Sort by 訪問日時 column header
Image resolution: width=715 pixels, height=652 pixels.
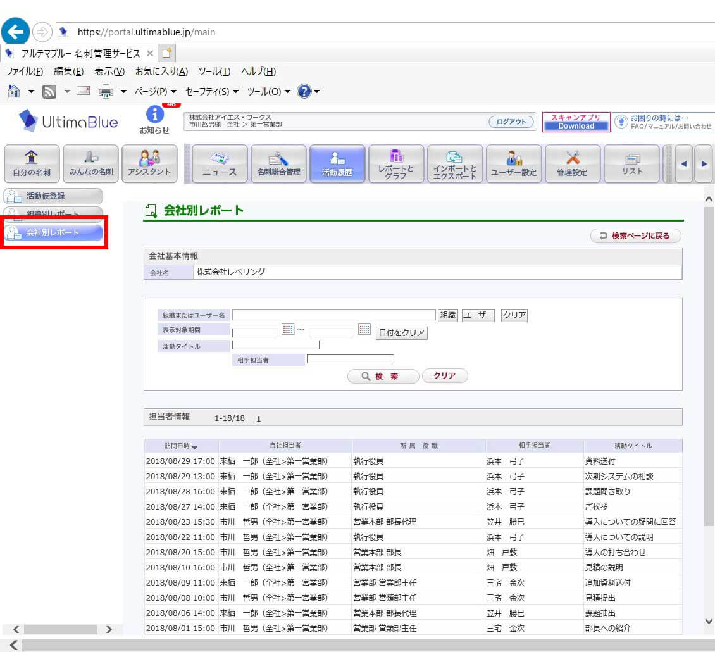coord(180,446)
